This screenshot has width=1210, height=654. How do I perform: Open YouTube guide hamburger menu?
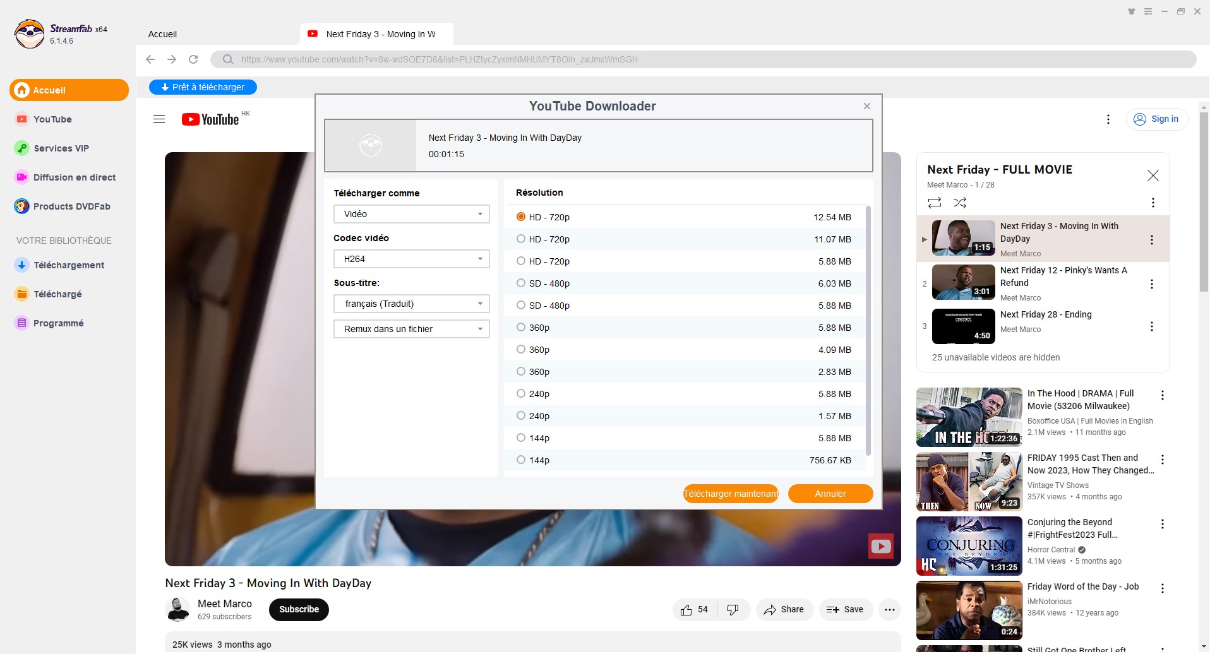tap(159, 119)
